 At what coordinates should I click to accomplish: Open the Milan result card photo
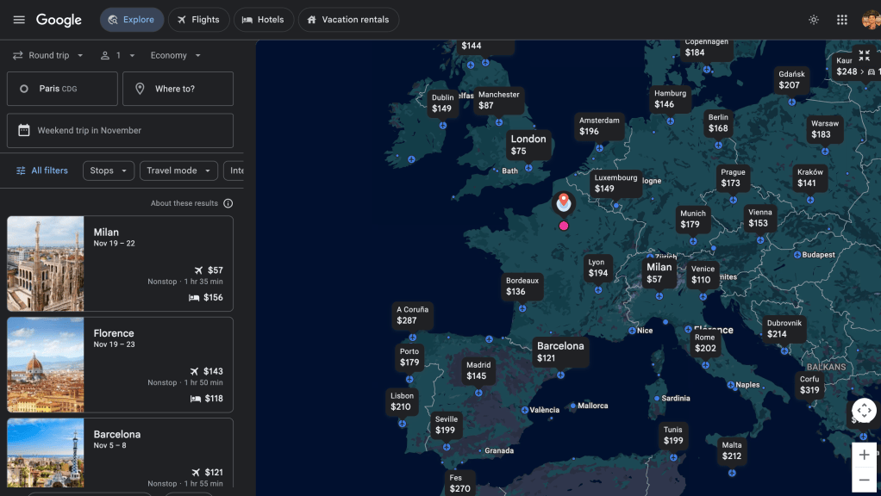click(46, 263)
